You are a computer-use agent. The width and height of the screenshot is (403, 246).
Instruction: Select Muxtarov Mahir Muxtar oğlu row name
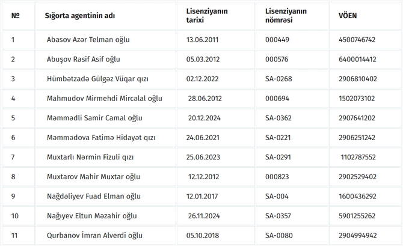click(93, 177)
